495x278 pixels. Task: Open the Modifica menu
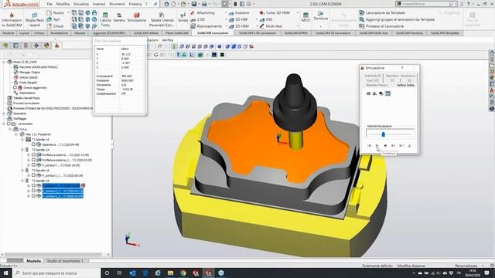63,4
